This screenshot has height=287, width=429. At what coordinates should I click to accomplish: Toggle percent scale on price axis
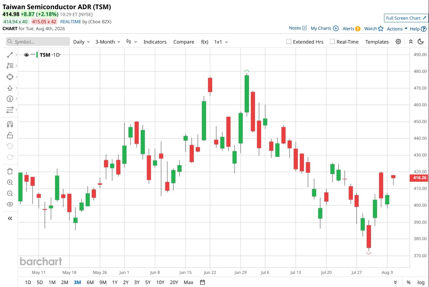coord(409,282)
